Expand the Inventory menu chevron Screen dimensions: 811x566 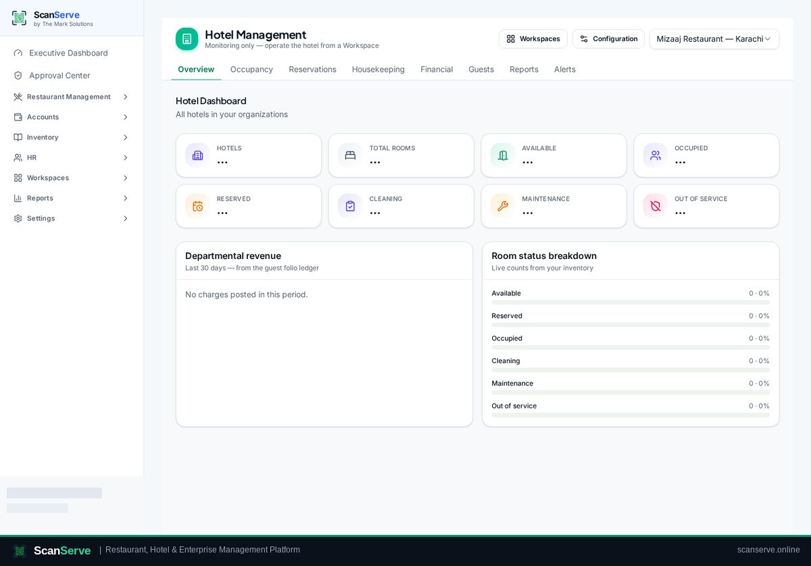pos(125,137)
